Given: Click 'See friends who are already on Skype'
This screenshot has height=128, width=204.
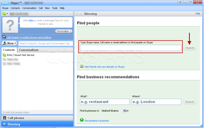Looking at the screenshot, I should 105,67.
